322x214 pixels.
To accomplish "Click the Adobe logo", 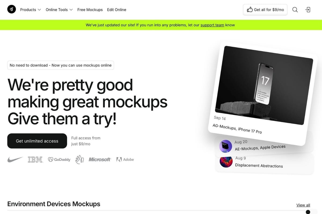I will (x=125, y=159).
